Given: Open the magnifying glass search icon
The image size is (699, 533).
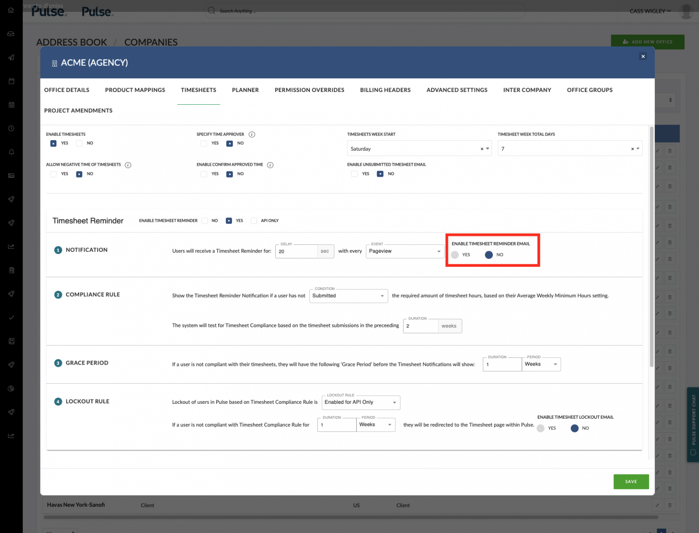Looking at the screenshot, I should click(x=211, y=10).
